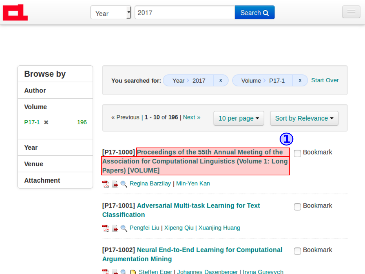Click export citation icon for P17-1001
Viewport: 365px width, 274px height.
(115, 228)
